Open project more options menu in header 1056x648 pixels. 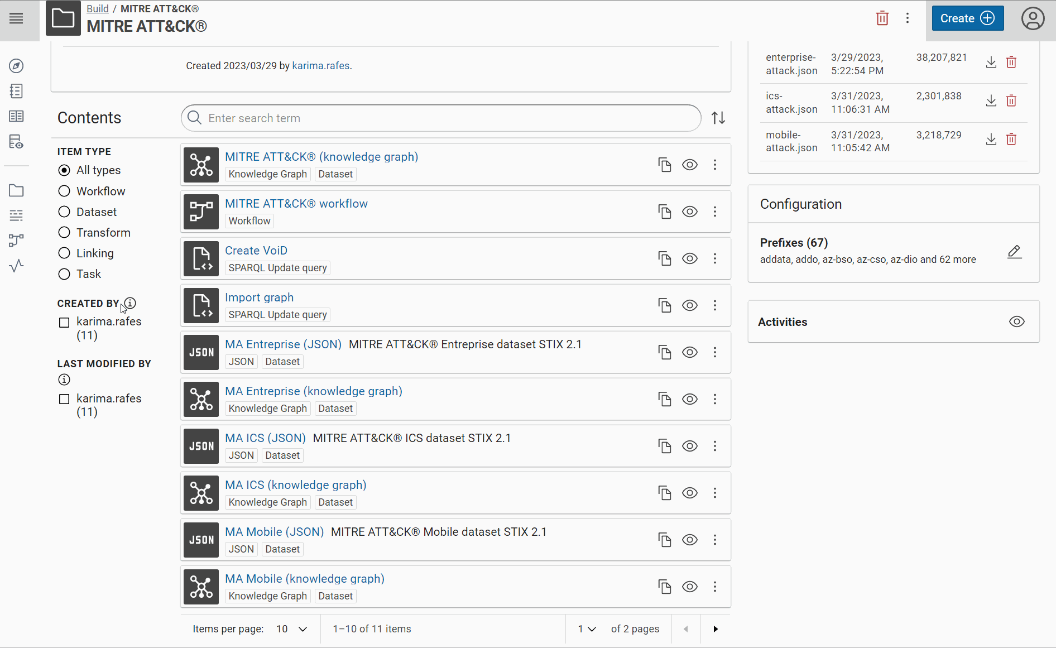908,18
